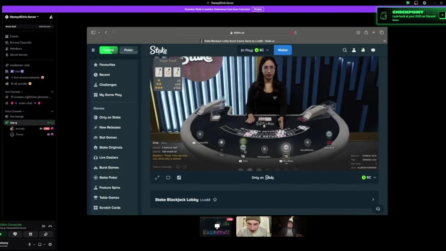Go back in Safari browser
Image resolution: width=446 pixels, height=251 pixels.
(106, 32)
